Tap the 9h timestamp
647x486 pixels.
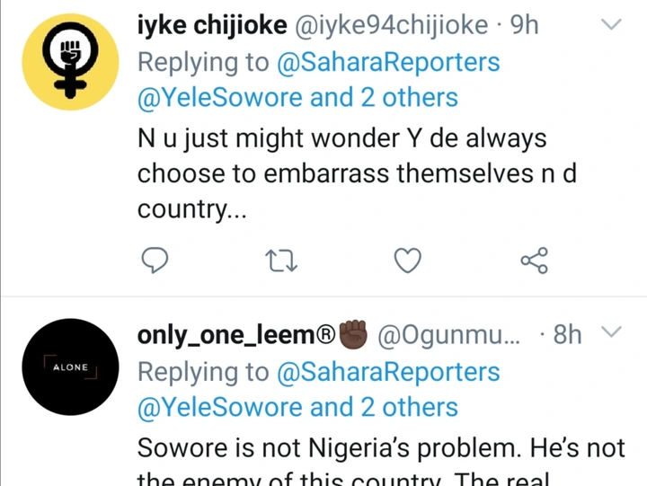tap(523, 26)
